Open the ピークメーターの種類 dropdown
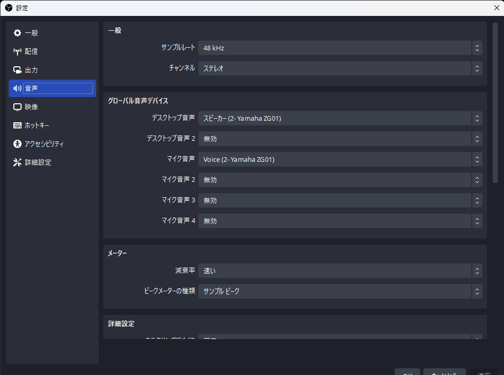This screenshot has height=375, width=504. tap(340, 291)
